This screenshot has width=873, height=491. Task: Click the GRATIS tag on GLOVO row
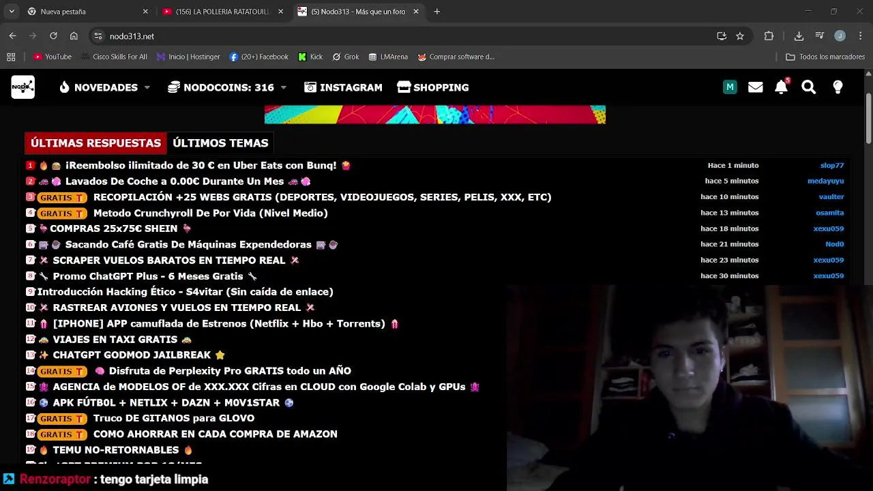(x=62, y=419)
